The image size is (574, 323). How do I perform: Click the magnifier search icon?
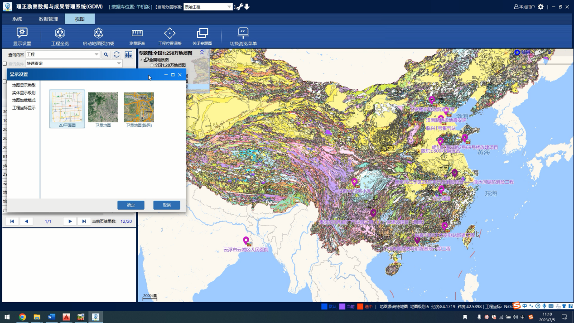coord(106,55)
